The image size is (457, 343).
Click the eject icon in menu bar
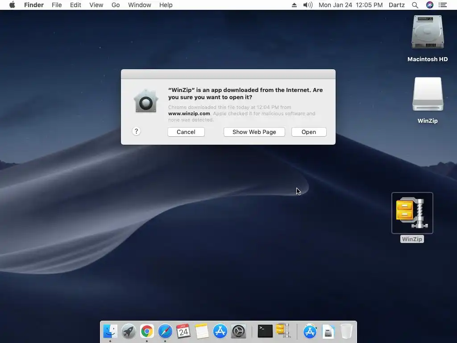294,5
